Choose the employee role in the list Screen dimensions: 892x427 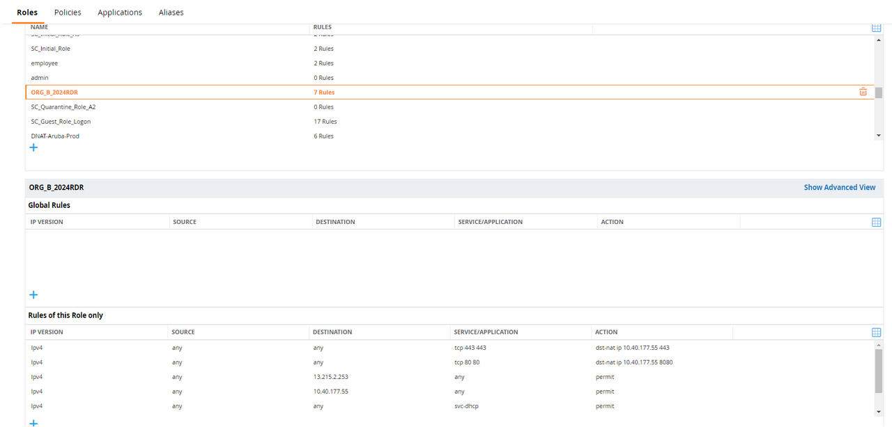[x=45, y=63]
